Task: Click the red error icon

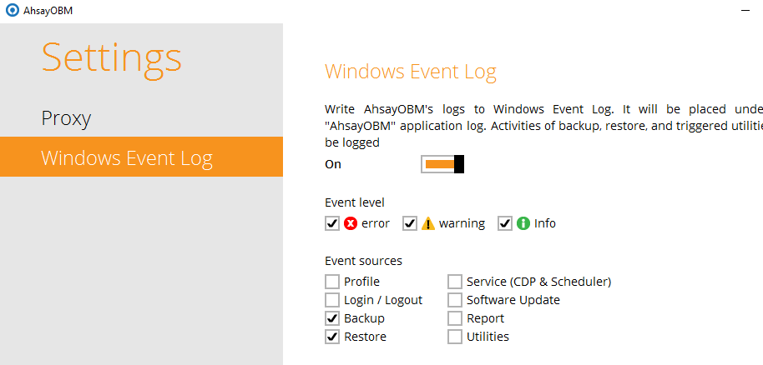Action: pyautogui.click(x=351, y=223)
